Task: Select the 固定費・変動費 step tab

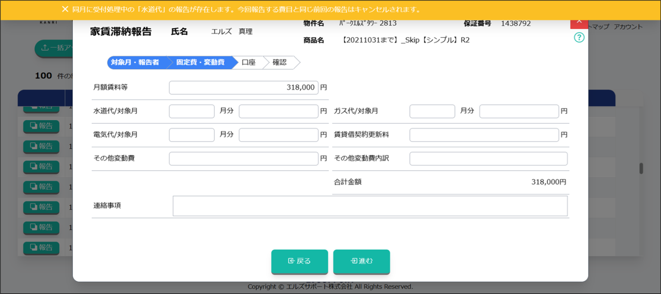Action: (x=200, y=62)
